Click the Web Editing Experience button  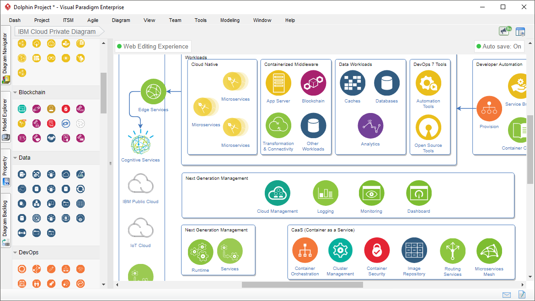(x=153, y=46)
